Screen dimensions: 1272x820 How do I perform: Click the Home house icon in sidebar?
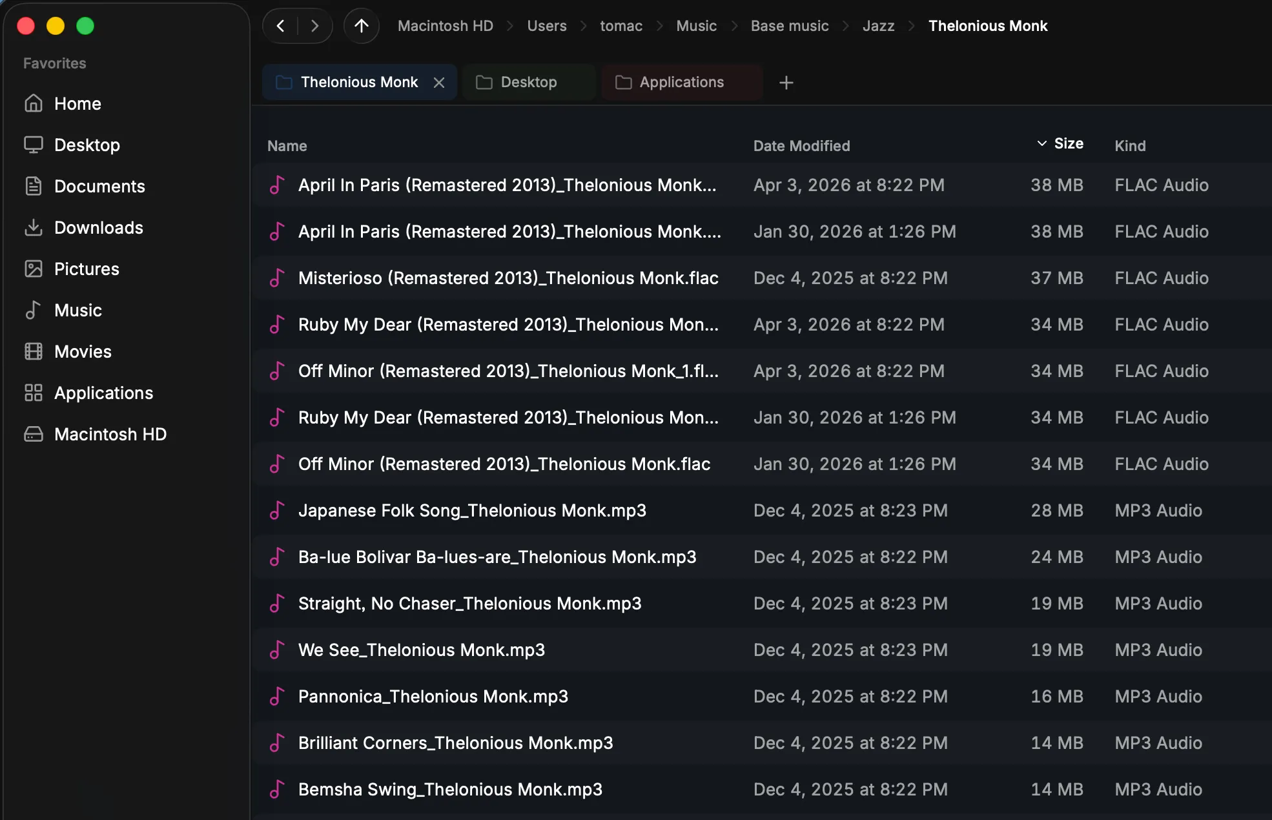click(34, 103)
